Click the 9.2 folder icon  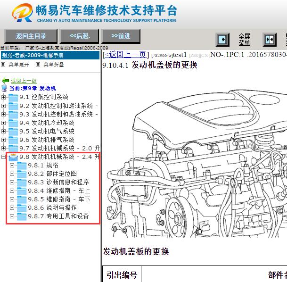[13, 106]
